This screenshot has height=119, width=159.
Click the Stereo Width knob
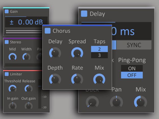tap(26, 57)
